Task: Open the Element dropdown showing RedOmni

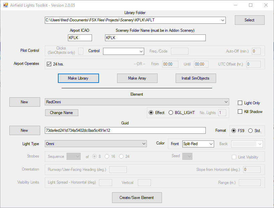Action: (137, 102)
